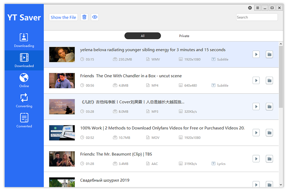The width and height of the screenshot is (288, 191).
Task: Play the yelena belova video
Action: click(256, 54)
